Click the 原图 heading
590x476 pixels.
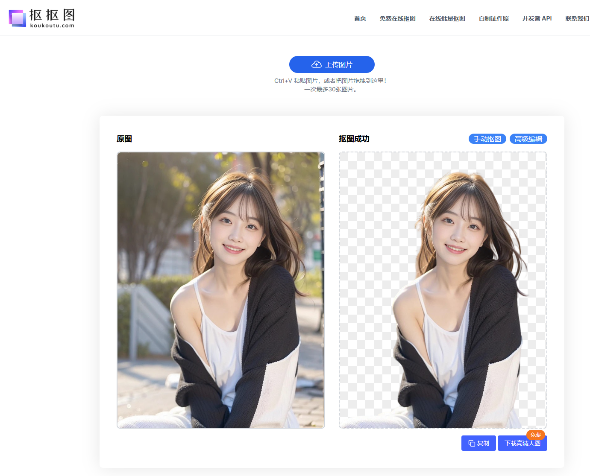pyautogui.click(x=124, y=139)
